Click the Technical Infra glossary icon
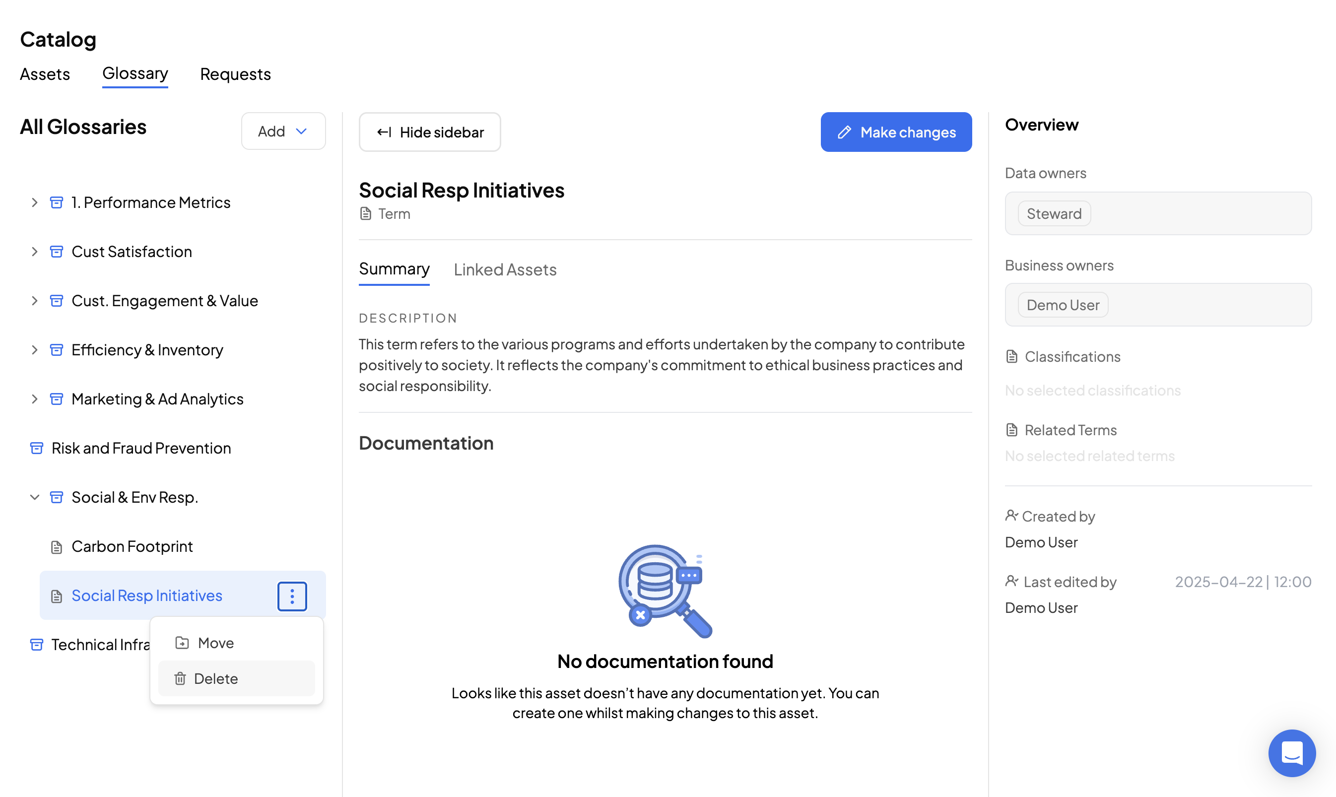Image resolution: width=1336 pixels, height=797 pixels. (x=37, y=645)
